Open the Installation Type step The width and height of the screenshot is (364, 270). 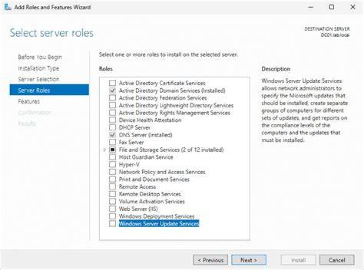click(38, 68)
